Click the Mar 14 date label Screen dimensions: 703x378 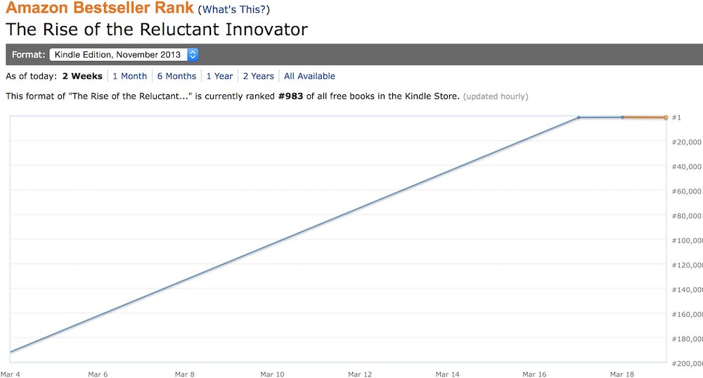click(x=447, y=374)
